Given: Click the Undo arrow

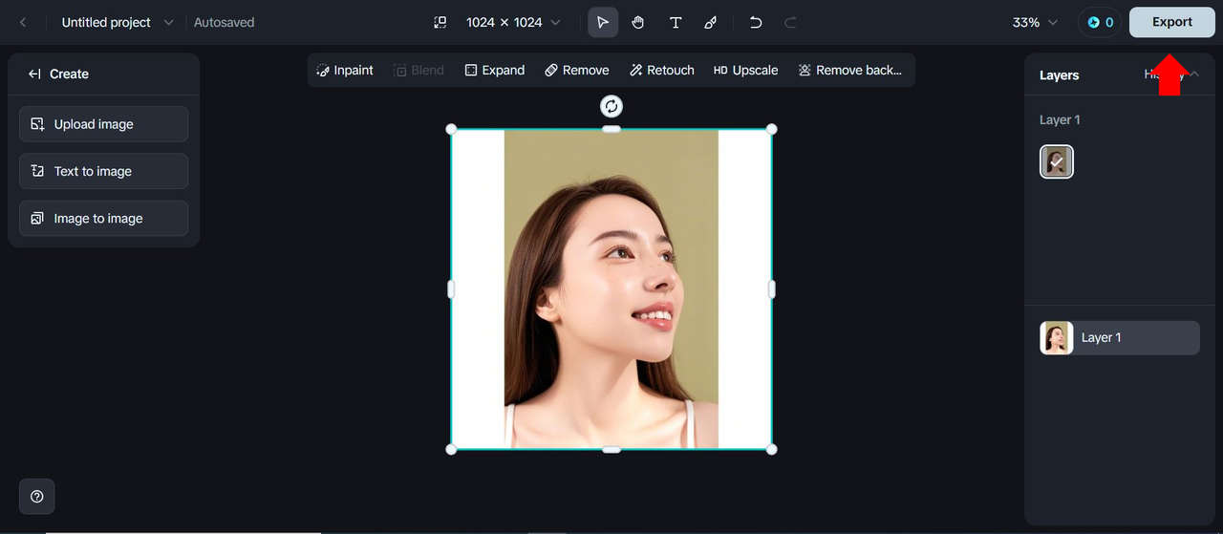Looking at the screenshot, I should (756, 22).
